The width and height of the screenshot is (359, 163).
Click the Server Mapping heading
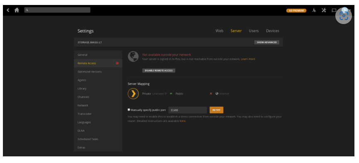tap(138, 84)
